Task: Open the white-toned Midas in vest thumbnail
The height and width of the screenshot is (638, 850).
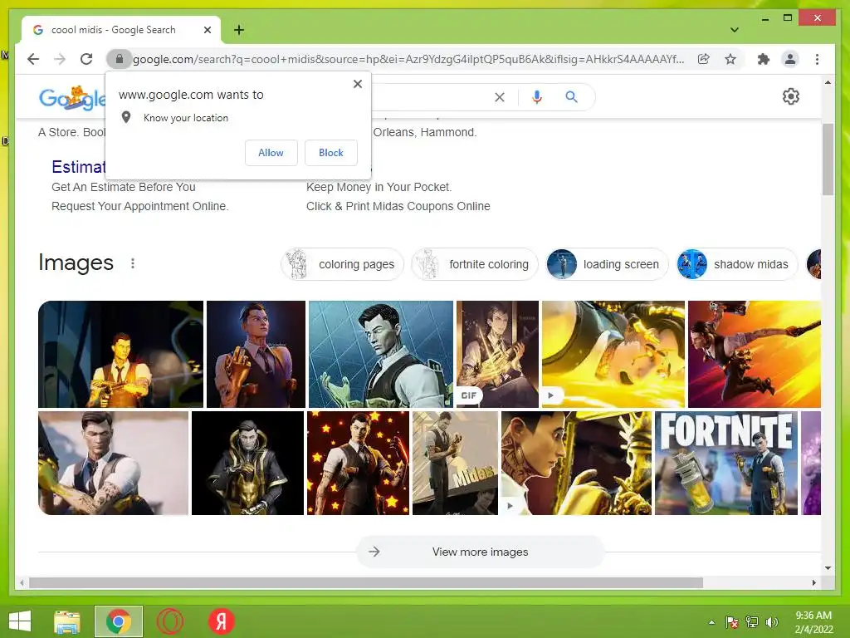Action: [x=113, y=463]
